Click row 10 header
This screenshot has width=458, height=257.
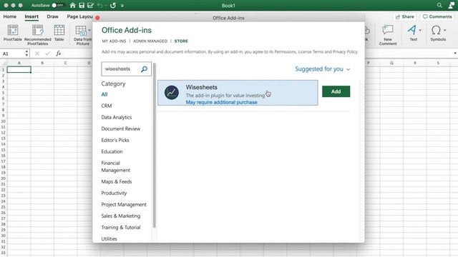pos(3,121)
